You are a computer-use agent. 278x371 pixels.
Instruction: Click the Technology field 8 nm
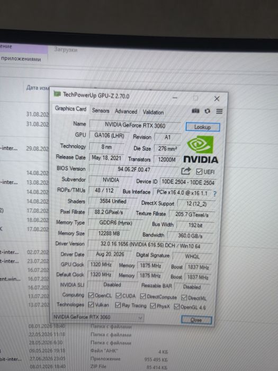tap(106, 147)
